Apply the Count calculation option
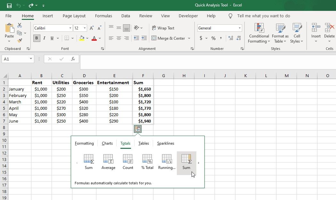The image size is (336, 200). [x=127, y=161]
